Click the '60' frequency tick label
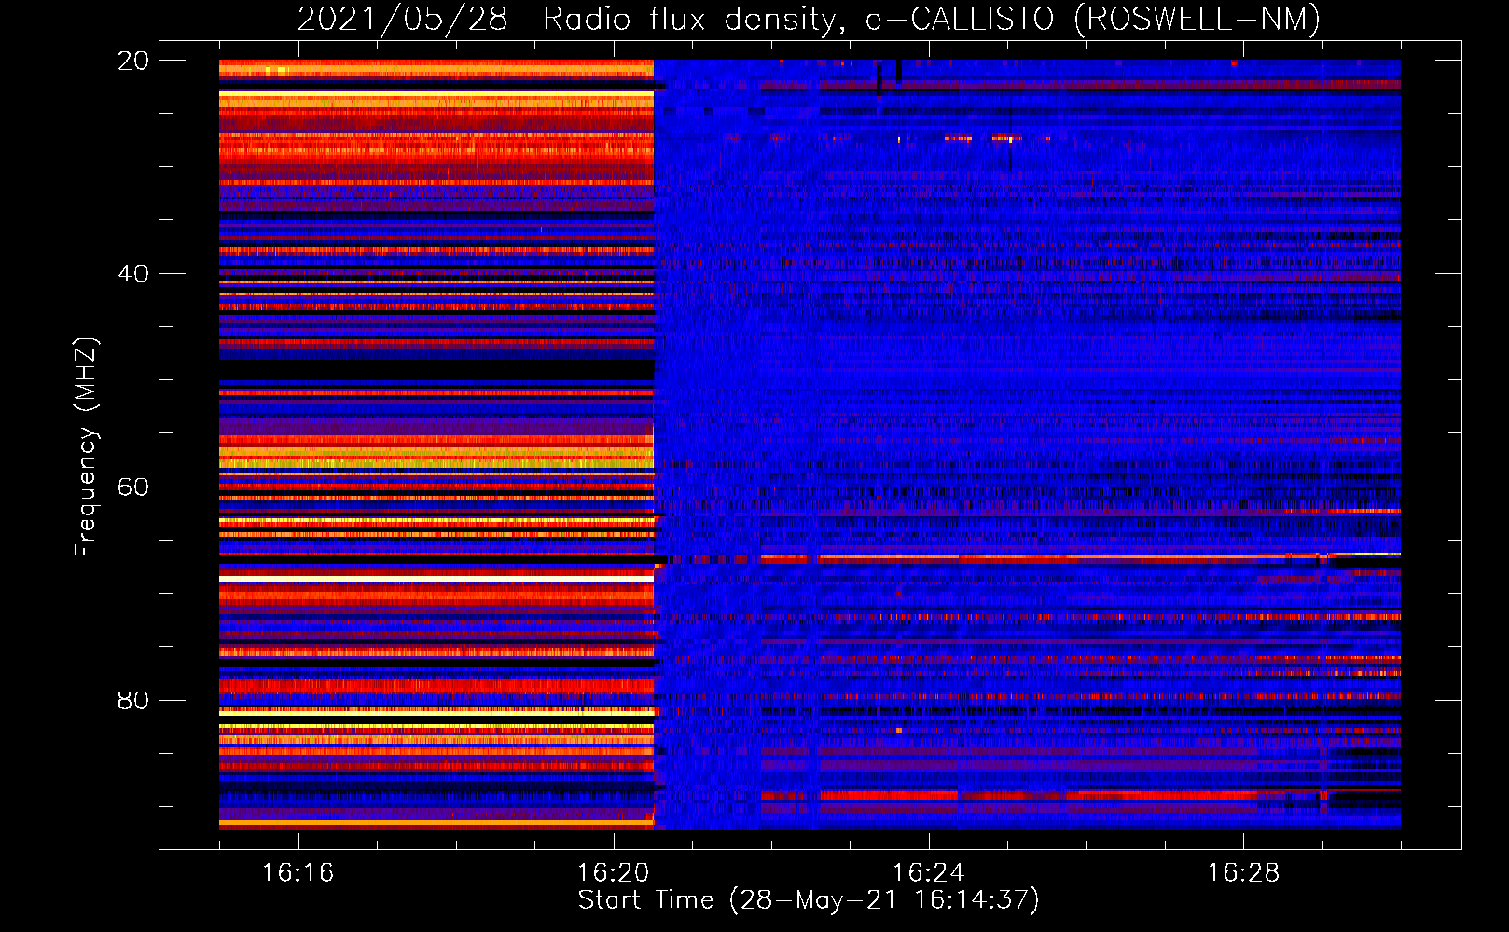The height and width of the screenshot is (932, 1509). [132, 487]
